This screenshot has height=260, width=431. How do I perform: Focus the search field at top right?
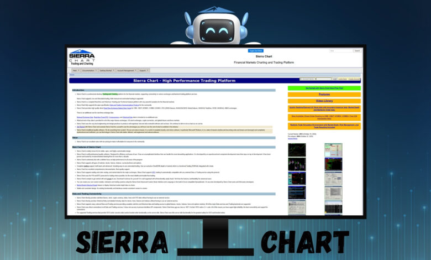(341, 51)
